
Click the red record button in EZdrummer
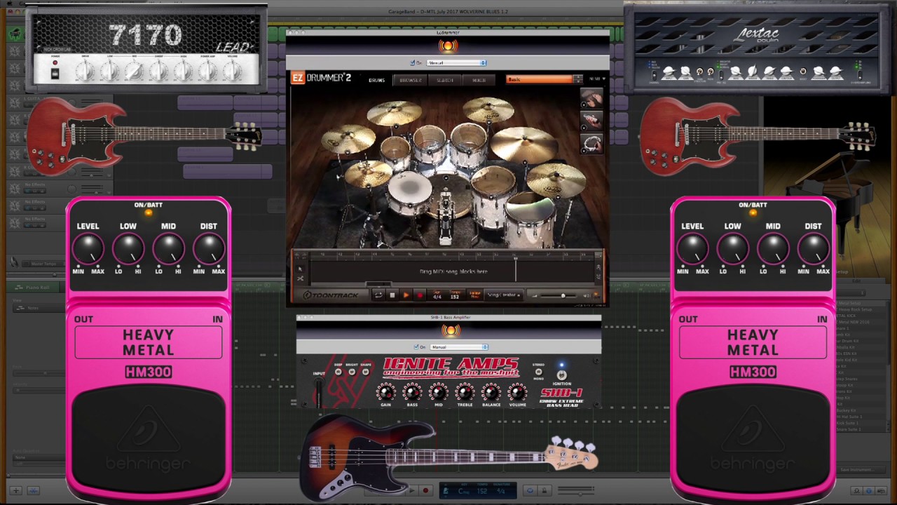pyautogui.click(x=420, y=295)
